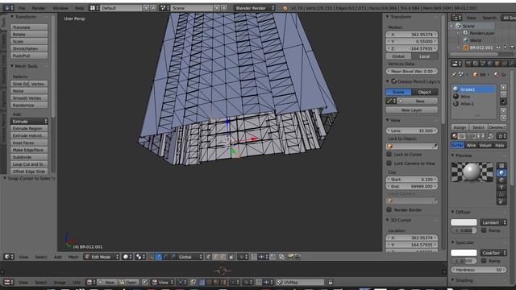Enable Lock to Cursor checkbox

[389, 154]
